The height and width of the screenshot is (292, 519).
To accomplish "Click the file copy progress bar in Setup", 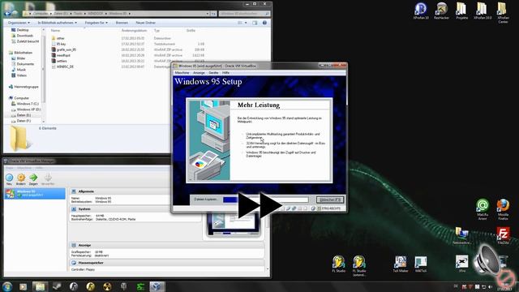I will coord(265,200).
